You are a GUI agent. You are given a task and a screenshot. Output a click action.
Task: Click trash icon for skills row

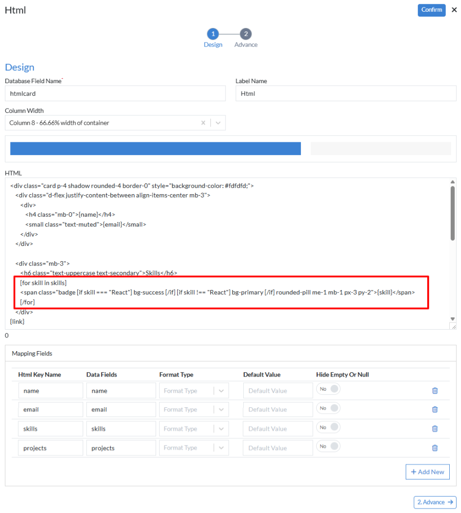(435, 428)
